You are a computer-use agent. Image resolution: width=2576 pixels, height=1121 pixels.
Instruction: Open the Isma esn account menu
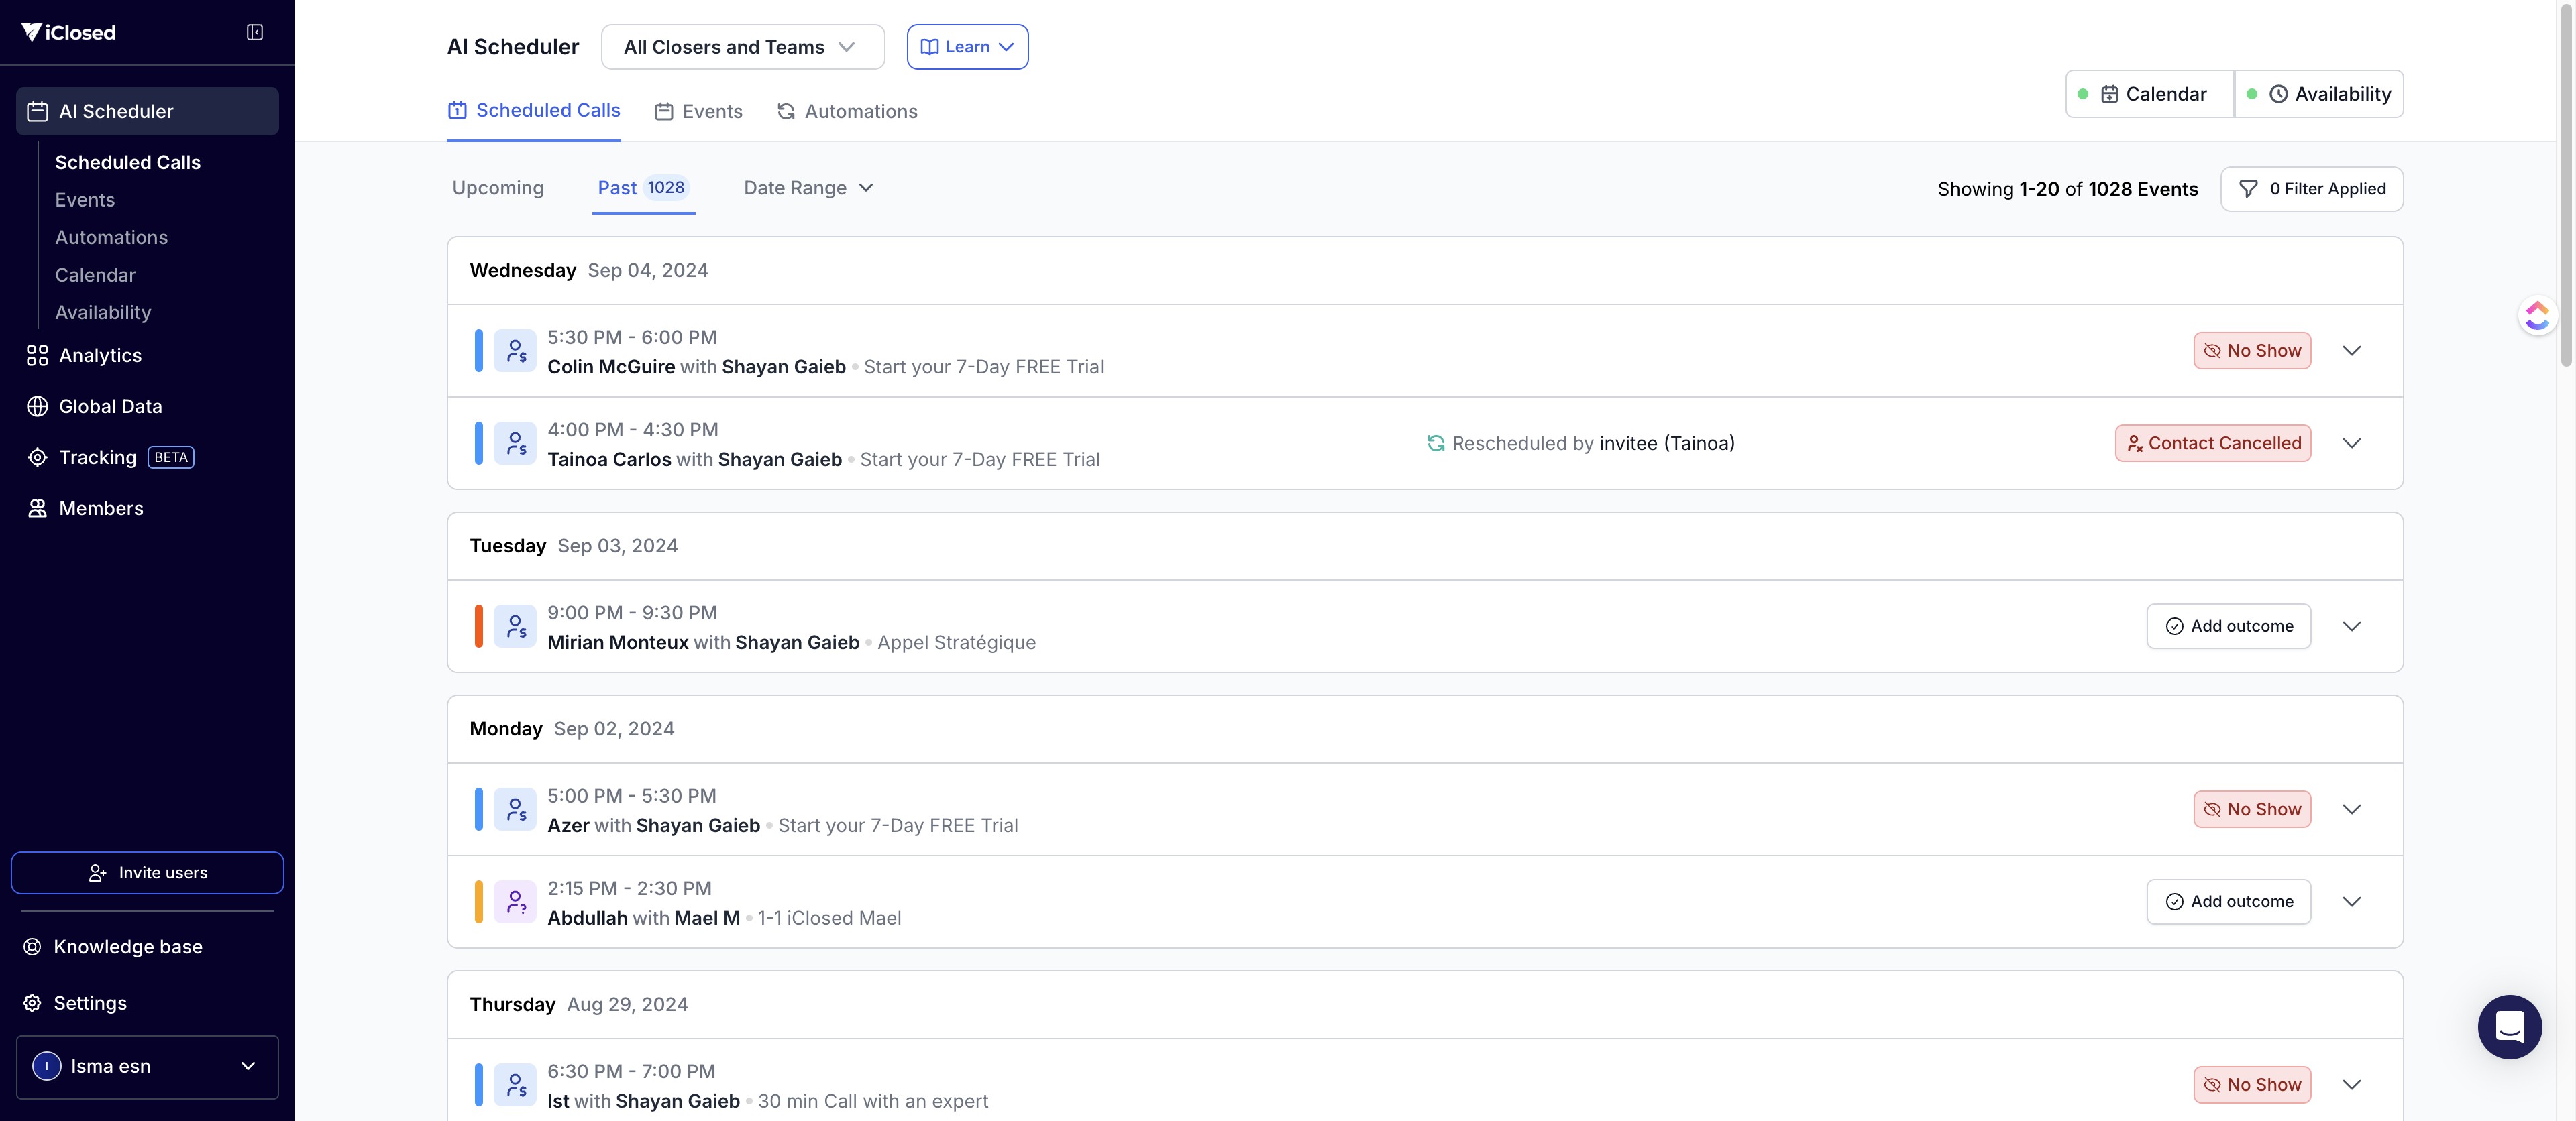[x=147, y=1066]
